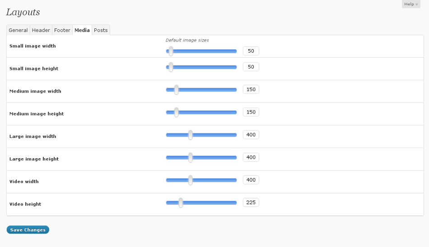The width and height of the screenshot is (429, 247).
Task: Open the Help dropdown
Action: (x=411, y=4)
